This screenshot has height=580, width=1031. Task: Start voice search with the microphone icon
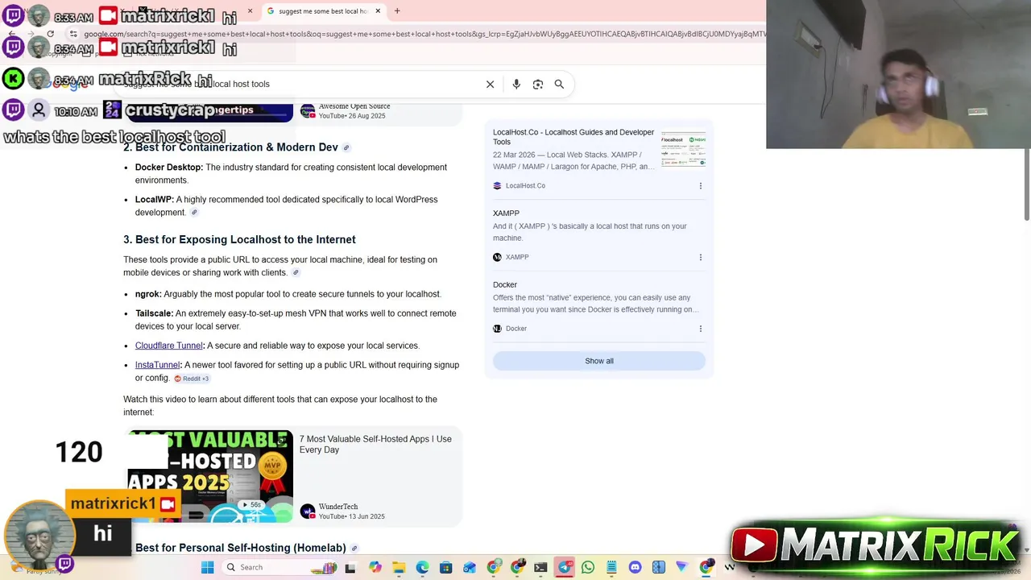tap(516, 84)
